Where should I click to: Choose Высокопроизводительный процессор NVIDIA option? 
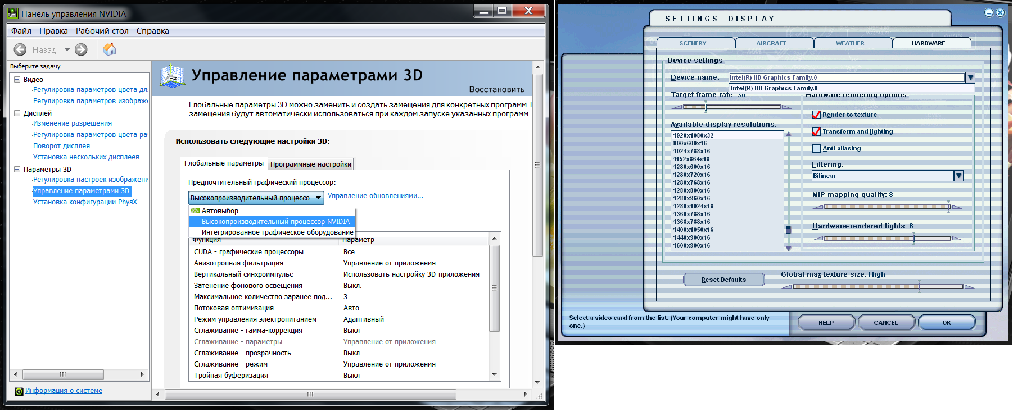272,222
